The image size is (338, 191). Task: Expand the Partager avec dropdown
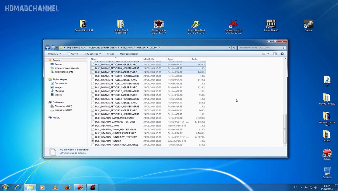pyautogui.click(x=92, y=54)
